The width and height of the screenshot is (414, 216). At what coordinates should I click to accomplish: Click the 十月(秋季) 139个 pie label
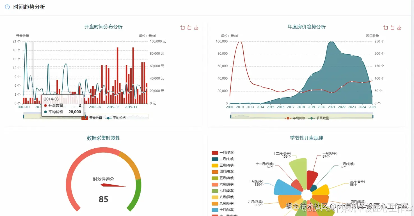tap(256, 183)
